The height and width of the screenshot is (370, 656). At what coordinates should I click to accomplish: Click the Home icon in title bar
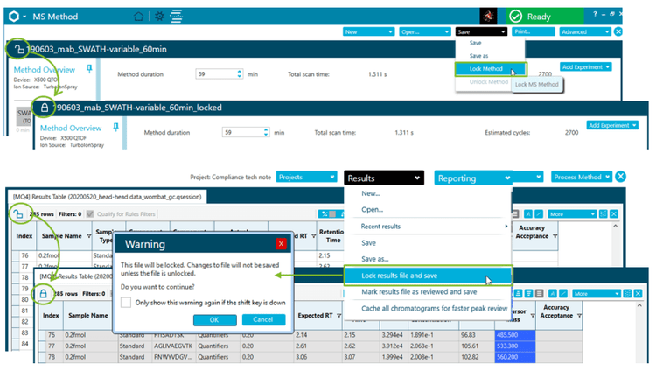(138, 16)
